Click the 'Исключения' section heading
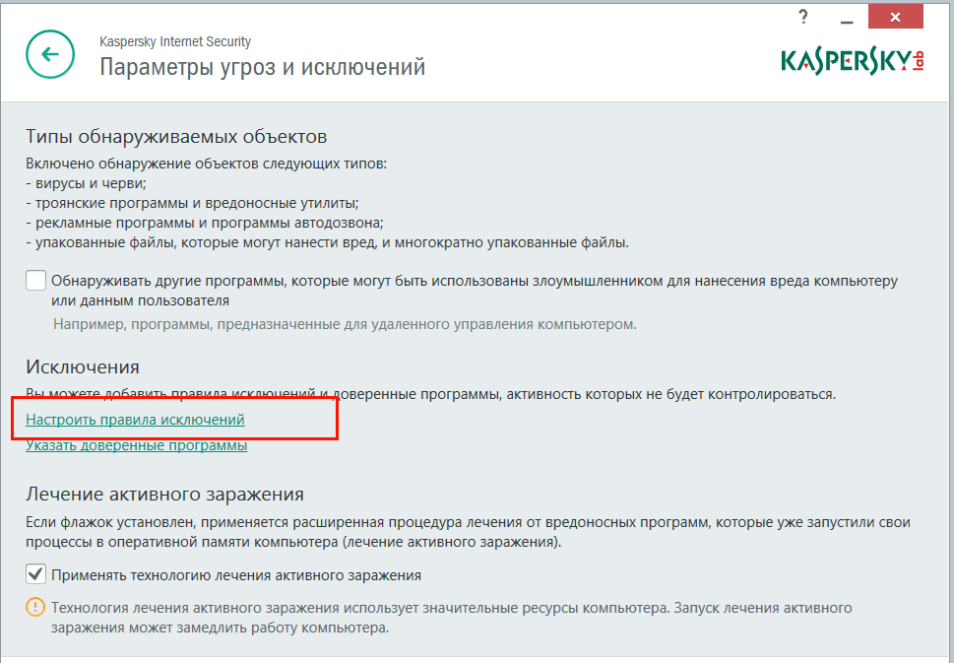954x663 pixels. 83,367
